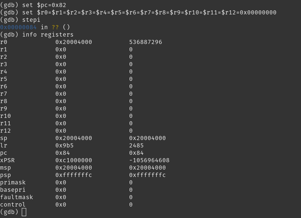This screenshot has height=218, width=301.
Task: Select the r0 register name
Action: 4,42
